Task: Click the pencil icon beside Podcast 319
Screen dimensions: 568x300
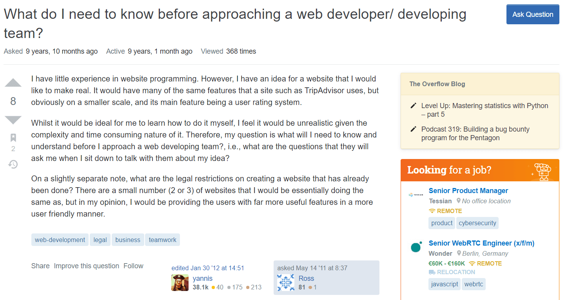Action: coord(413,128)
